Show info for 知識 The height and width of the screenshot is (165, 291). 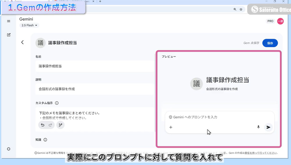tap(45, 140)
